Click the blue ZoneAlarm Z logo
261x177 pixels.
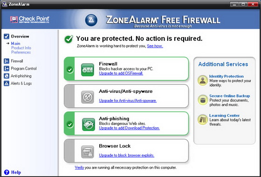pyautogui.click(x=91, y=20)
